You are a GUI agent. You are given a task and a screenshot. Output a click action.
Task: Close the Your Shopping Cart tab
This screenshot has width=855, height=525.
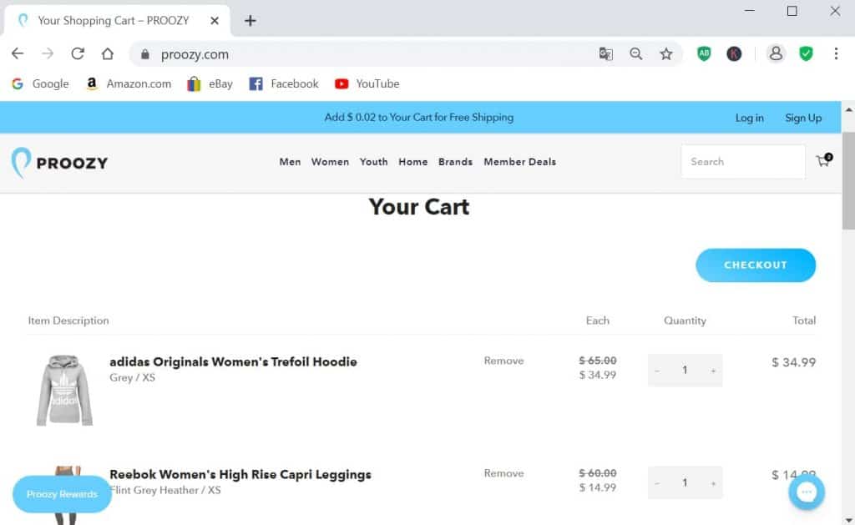[215, 21]
